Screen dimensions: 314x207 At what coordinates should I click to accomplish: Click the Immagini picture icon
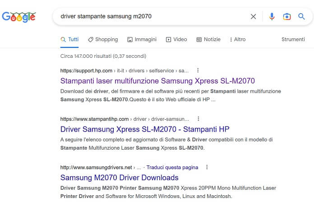pyautogui.click(x=130, y=40)
